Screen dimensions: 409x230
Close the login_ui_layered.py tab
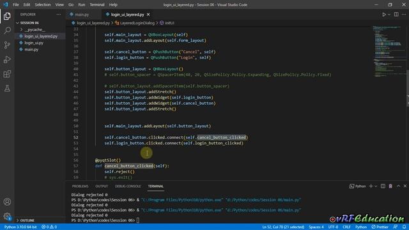tap(148, 15)
